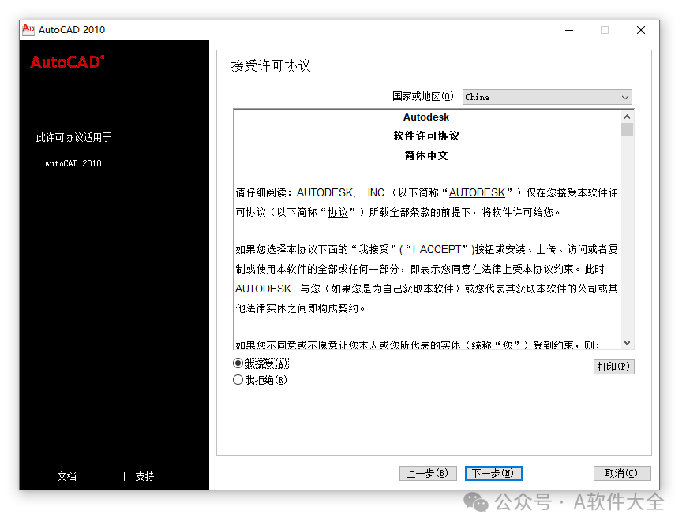Click the 上一步(B) button
The width and height of the screenshot is (686, 529).
pos(428,473)
